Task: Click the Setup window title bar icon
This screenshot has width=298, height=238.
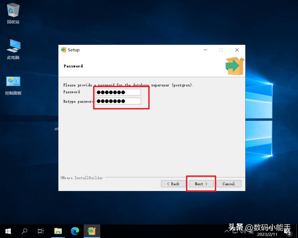Action: [x=64, y=50]
